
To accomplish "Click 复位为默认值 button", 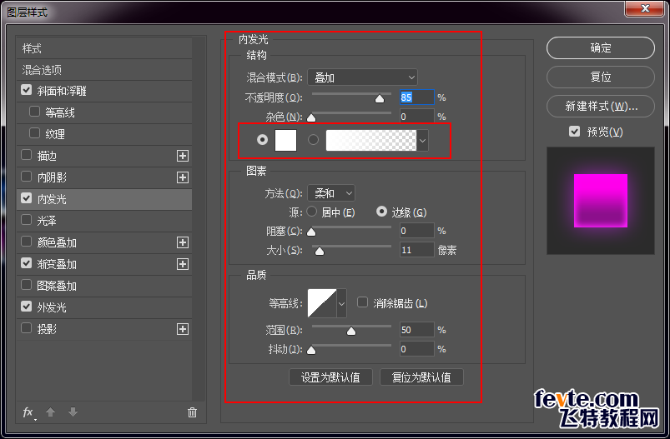I will click(421, 377).
